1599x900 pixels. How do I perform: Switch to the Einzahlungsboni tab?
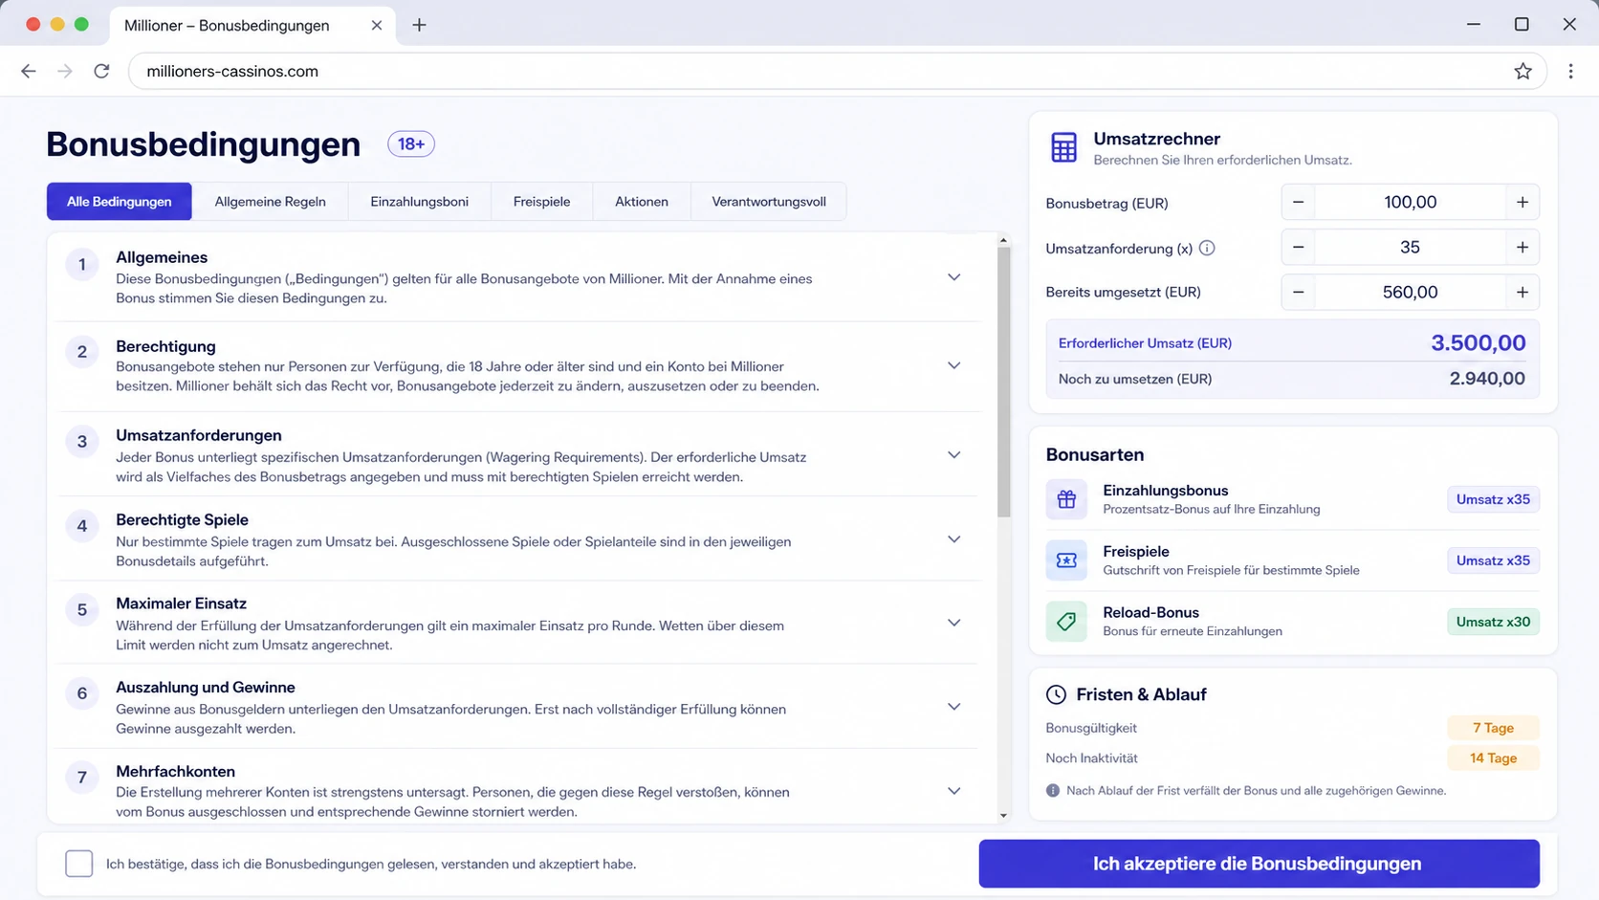420,202
